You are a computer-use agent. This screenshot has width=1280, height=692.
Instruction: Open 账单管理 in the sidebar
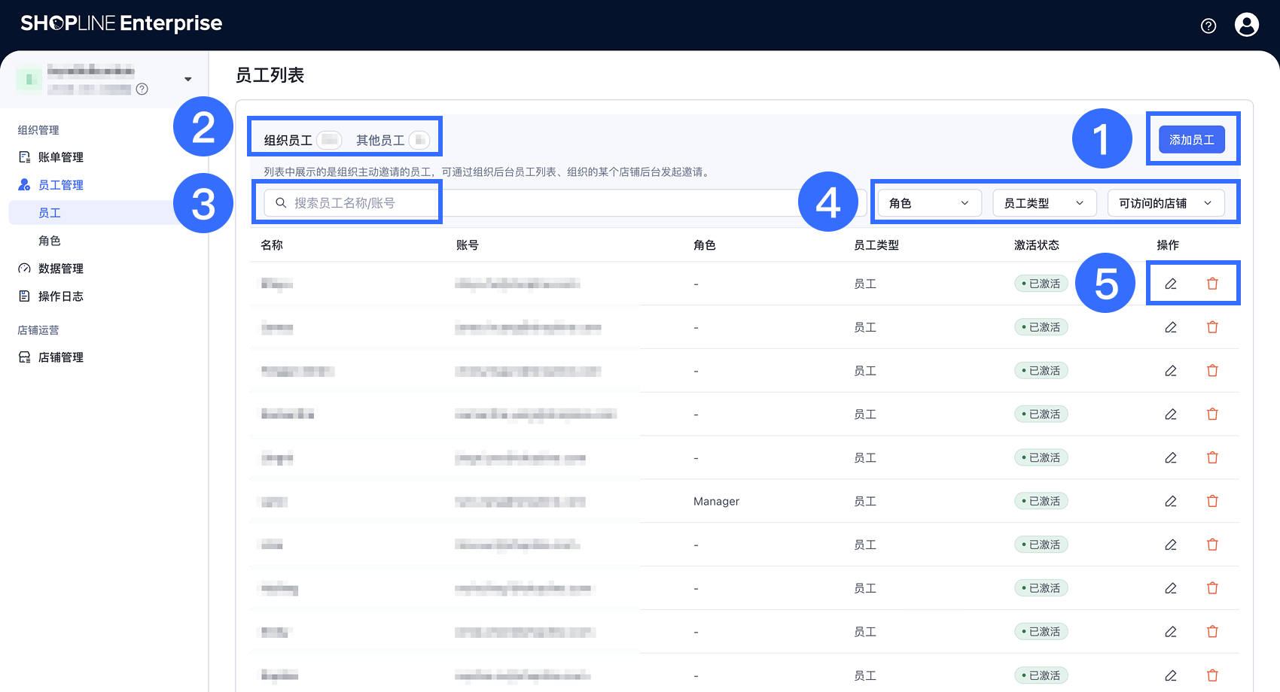coord(60,157)
